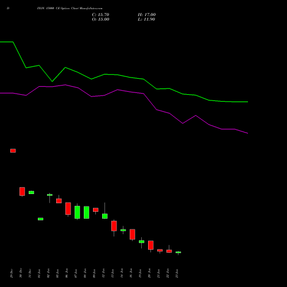This screenshot has width=287, height=287.
Task: Select the 05 Jan date label
Action: click(x=57, y=273)
